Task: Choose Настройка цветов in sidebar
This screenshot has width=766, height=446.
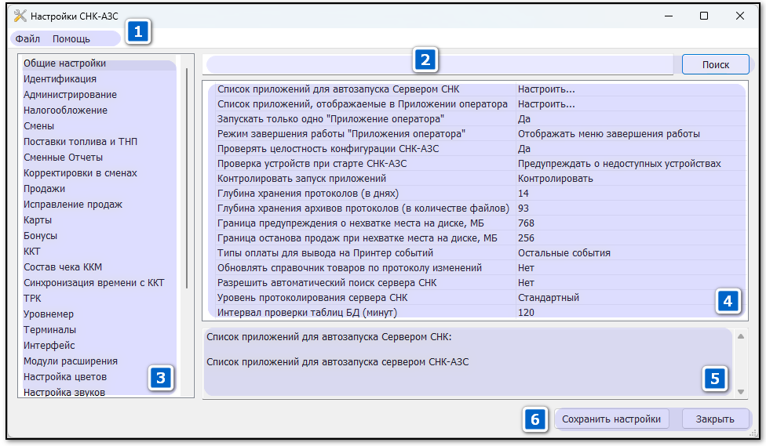Action: 65,377
